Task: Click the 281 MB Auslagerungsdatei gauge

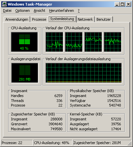Action: pyautogui.click(x=25, y=73)
